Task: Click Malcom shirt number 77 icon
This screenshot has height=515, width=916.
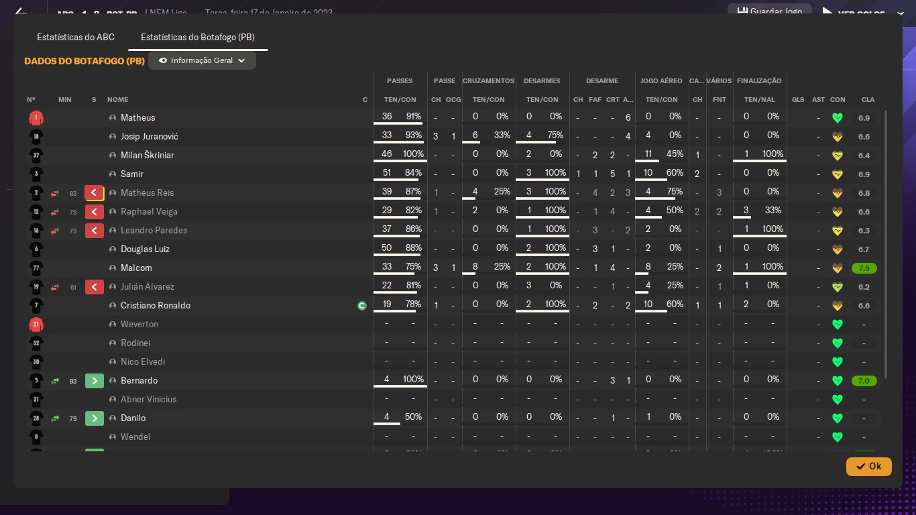Action: pyautogui.click(x=36, y=268)
